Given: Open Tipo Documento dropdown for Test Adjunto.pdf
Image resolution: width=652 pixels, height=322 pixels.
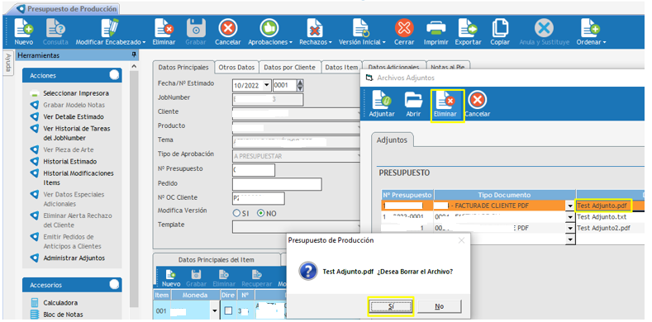Looking at the screenshot, I should [569, 206].
